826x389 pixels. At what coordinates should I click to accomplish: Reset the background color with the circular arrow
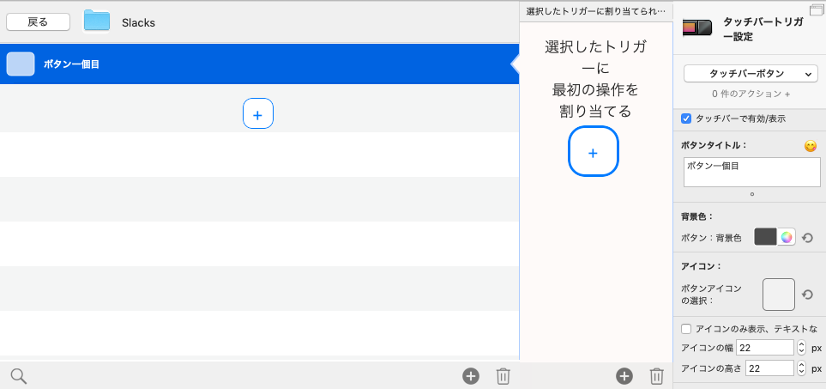[807, 238]
